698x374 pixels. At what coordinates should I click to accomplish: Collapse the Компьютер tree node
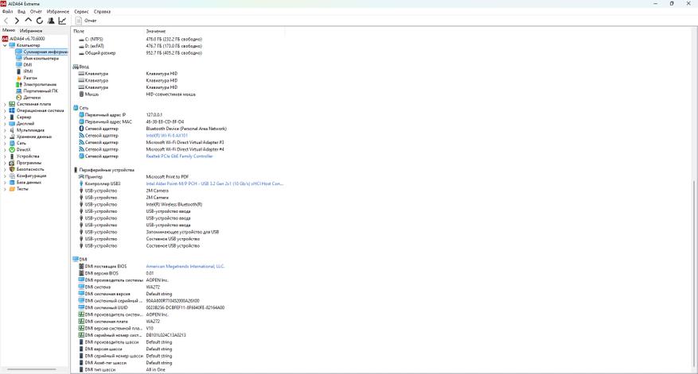[x=5, y=45]
